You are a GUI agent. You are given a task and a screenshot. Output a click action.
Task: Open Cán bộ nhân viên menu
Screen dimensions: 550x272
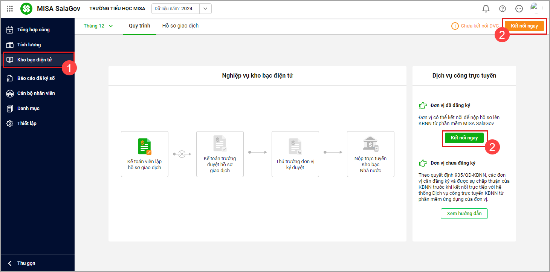coord(36,93)
